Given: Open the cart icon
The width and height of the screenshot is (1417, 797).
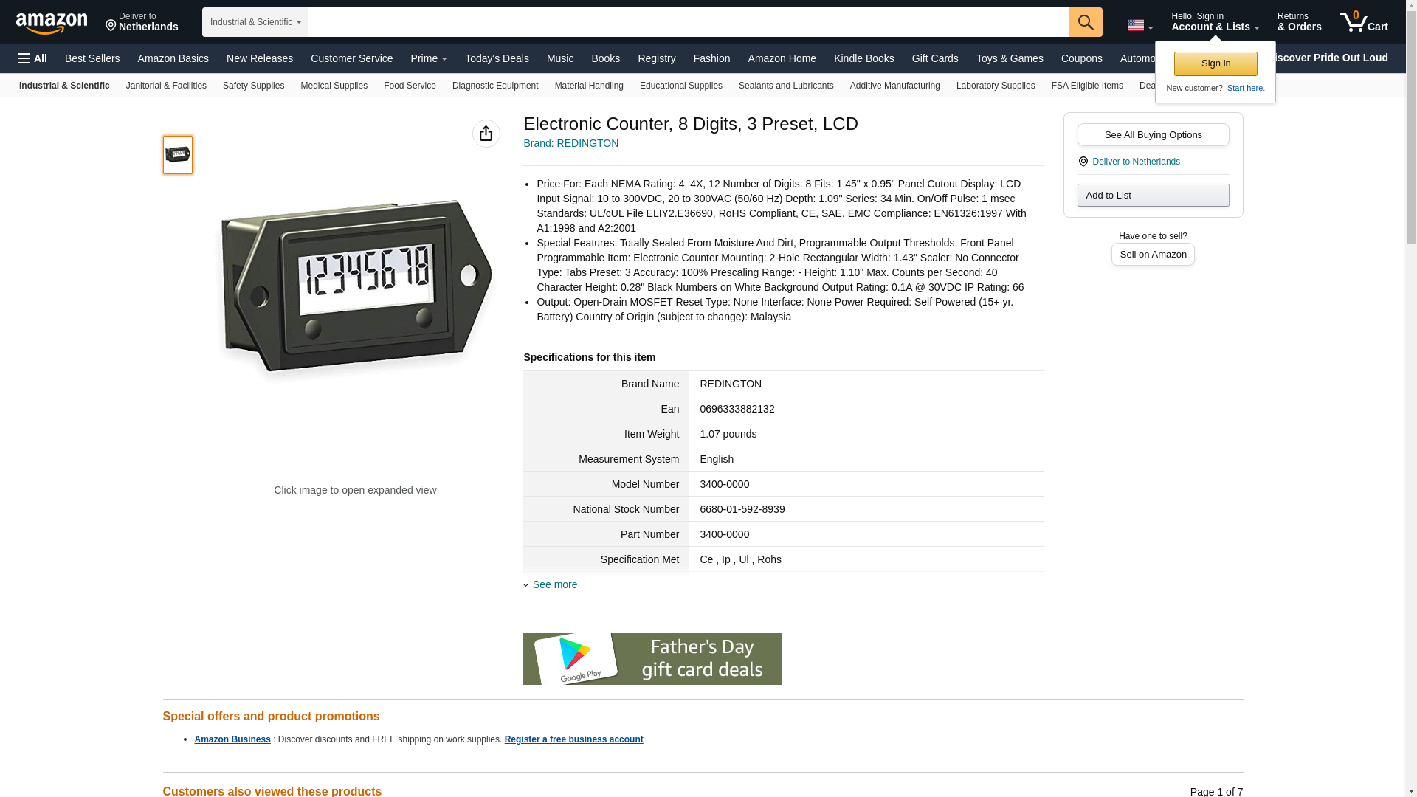Looking at the screenshot, I should pos(1363,22).
